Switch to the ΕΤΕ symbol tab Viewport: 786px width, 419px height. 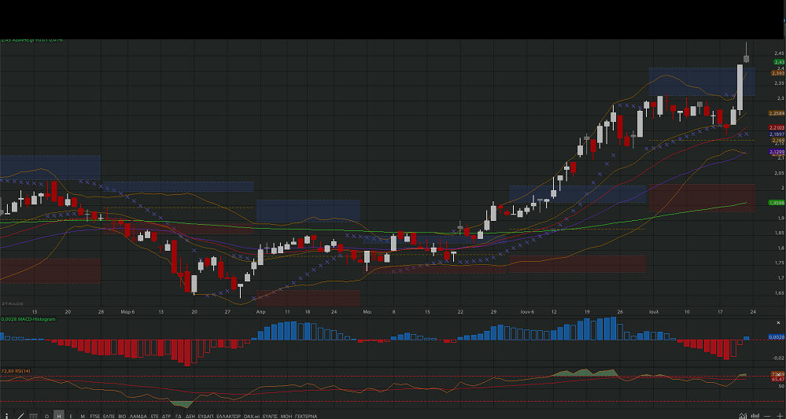coord(154,416)
